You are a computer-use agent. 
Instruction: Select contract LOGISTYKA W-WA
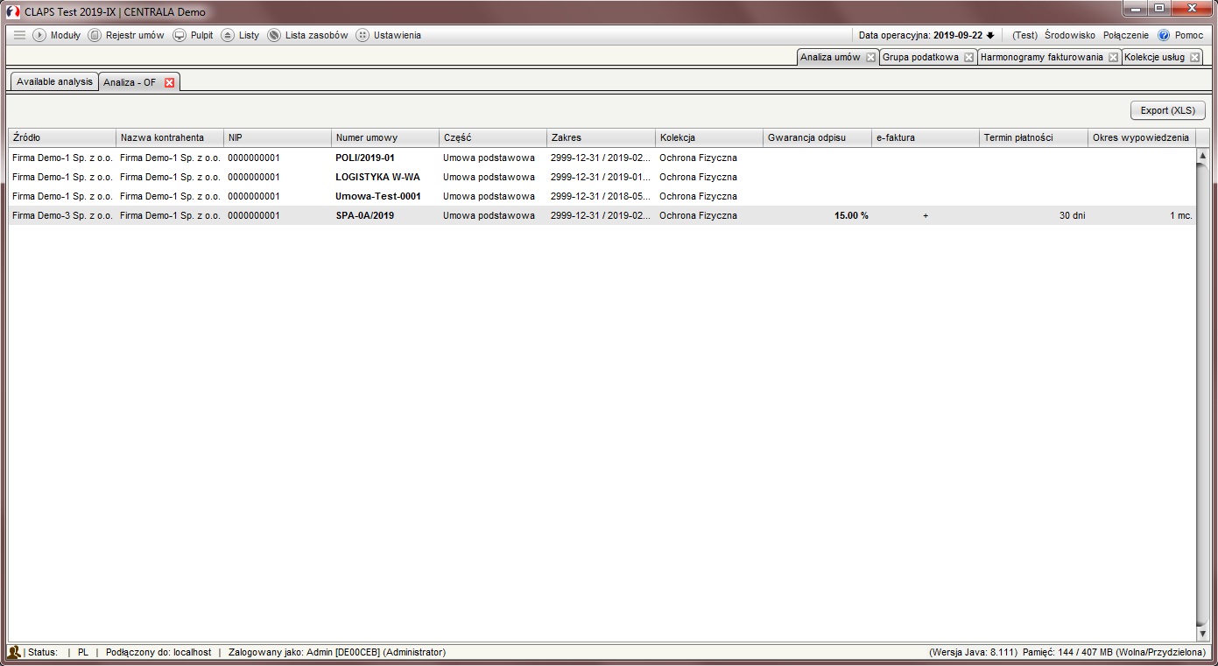tap(377, 177)
